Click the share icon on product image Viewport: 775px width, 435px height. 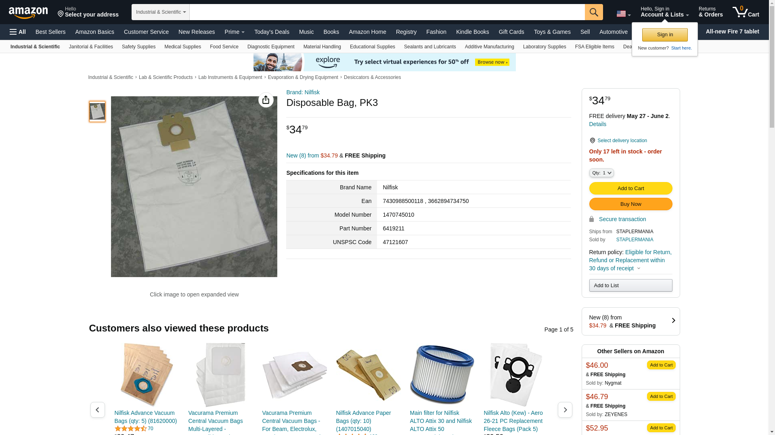click(x=266, y=100)
